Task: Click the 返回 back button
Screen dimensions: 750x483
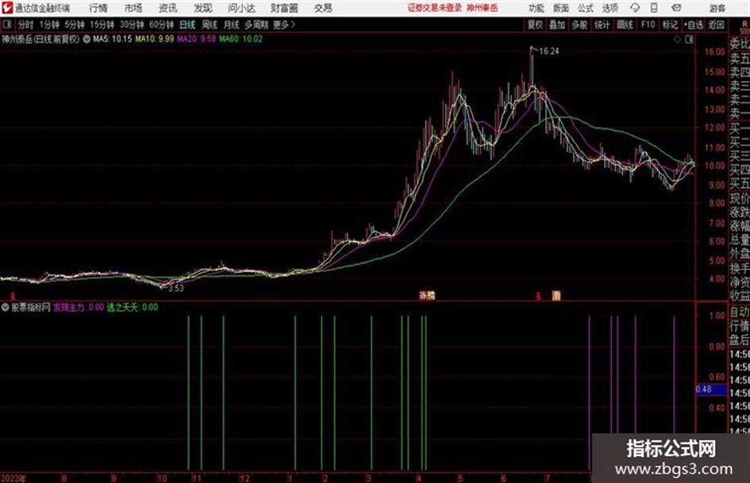Action: pyautogui.click(x=716, y=25)
